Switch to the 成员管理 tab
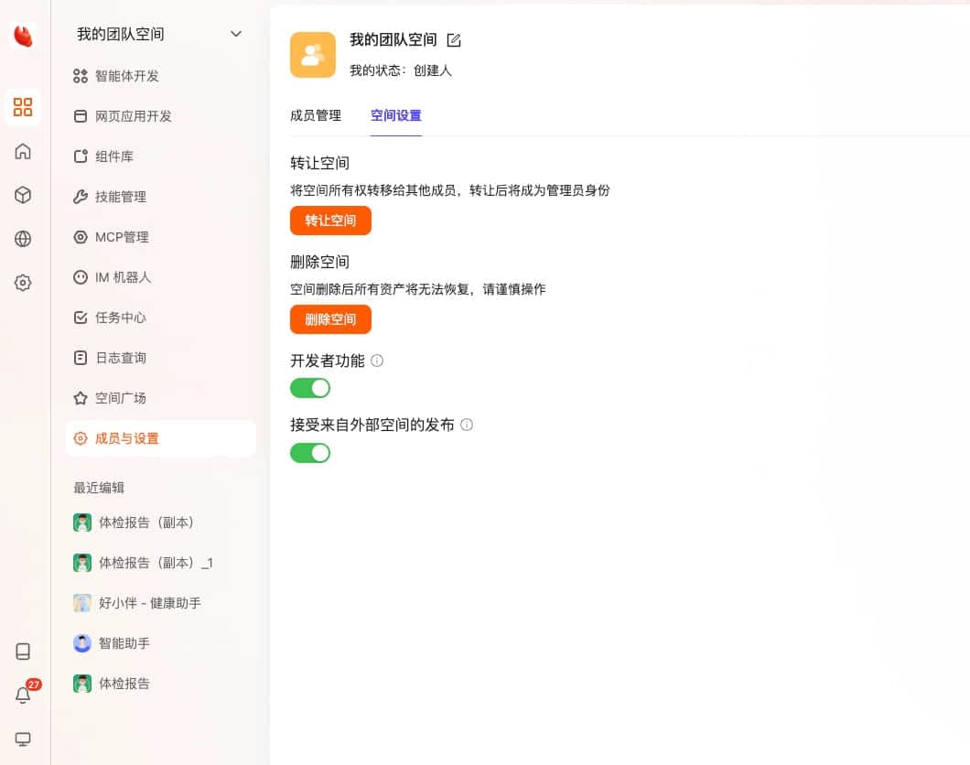 click(316, 115)
